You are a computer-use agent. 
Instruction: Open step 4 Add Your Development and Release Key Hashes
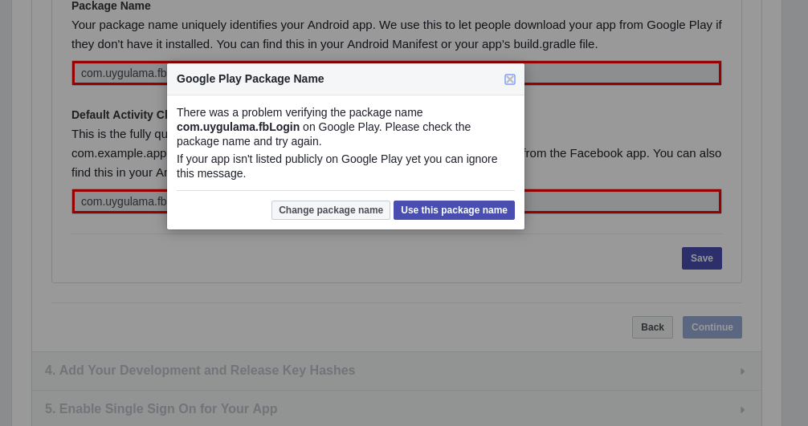200,371
